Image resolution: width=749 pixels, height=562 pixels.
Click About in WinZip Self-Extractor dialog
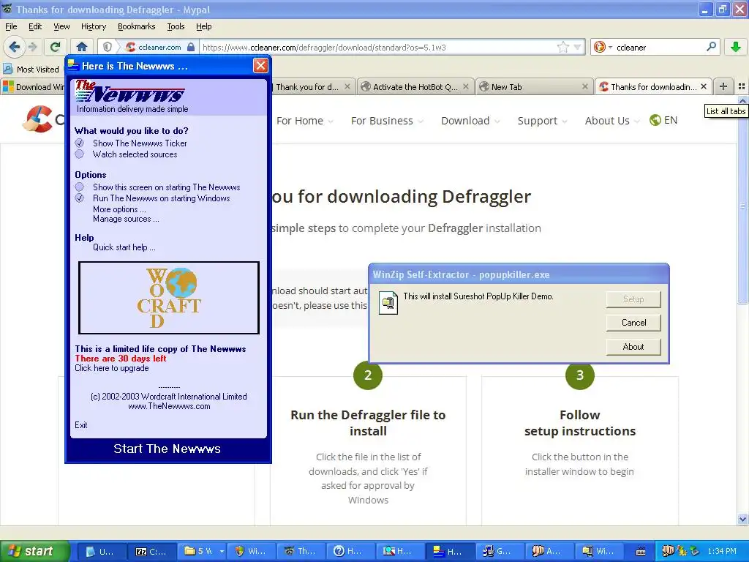pyautogui.click(x=633, y=347)
